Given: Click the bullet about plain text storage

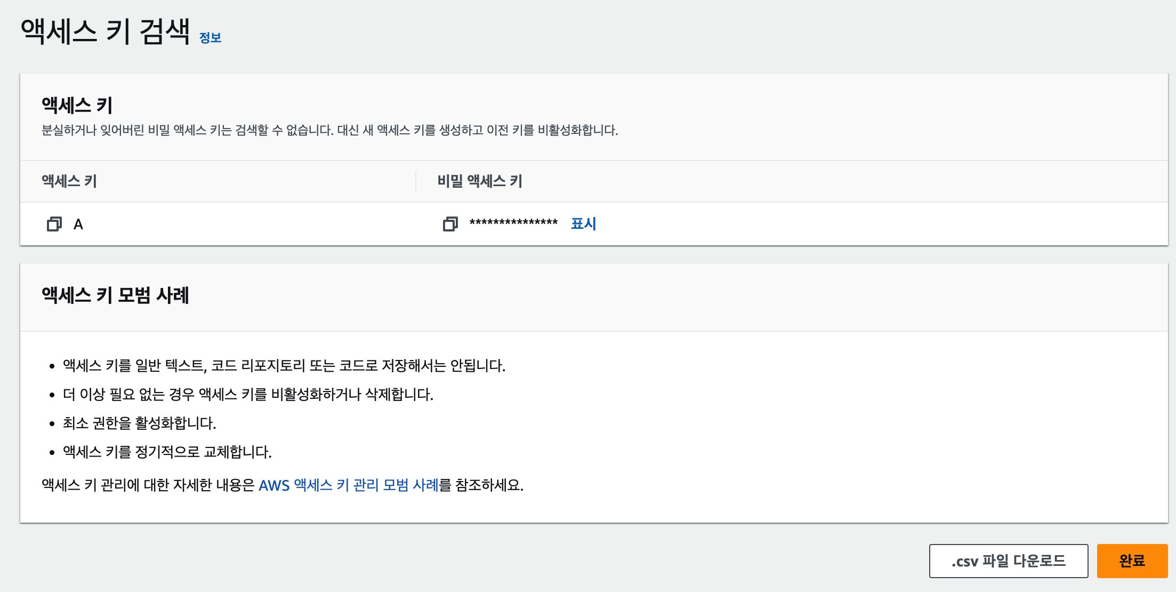Looking at the screenshot, I should pos(284,365).
